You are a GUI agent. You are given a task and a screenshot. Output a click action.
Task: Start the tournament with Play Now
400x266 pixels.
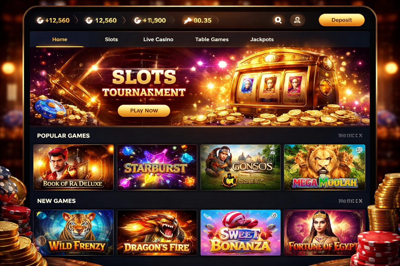click(x=144, y=111)
